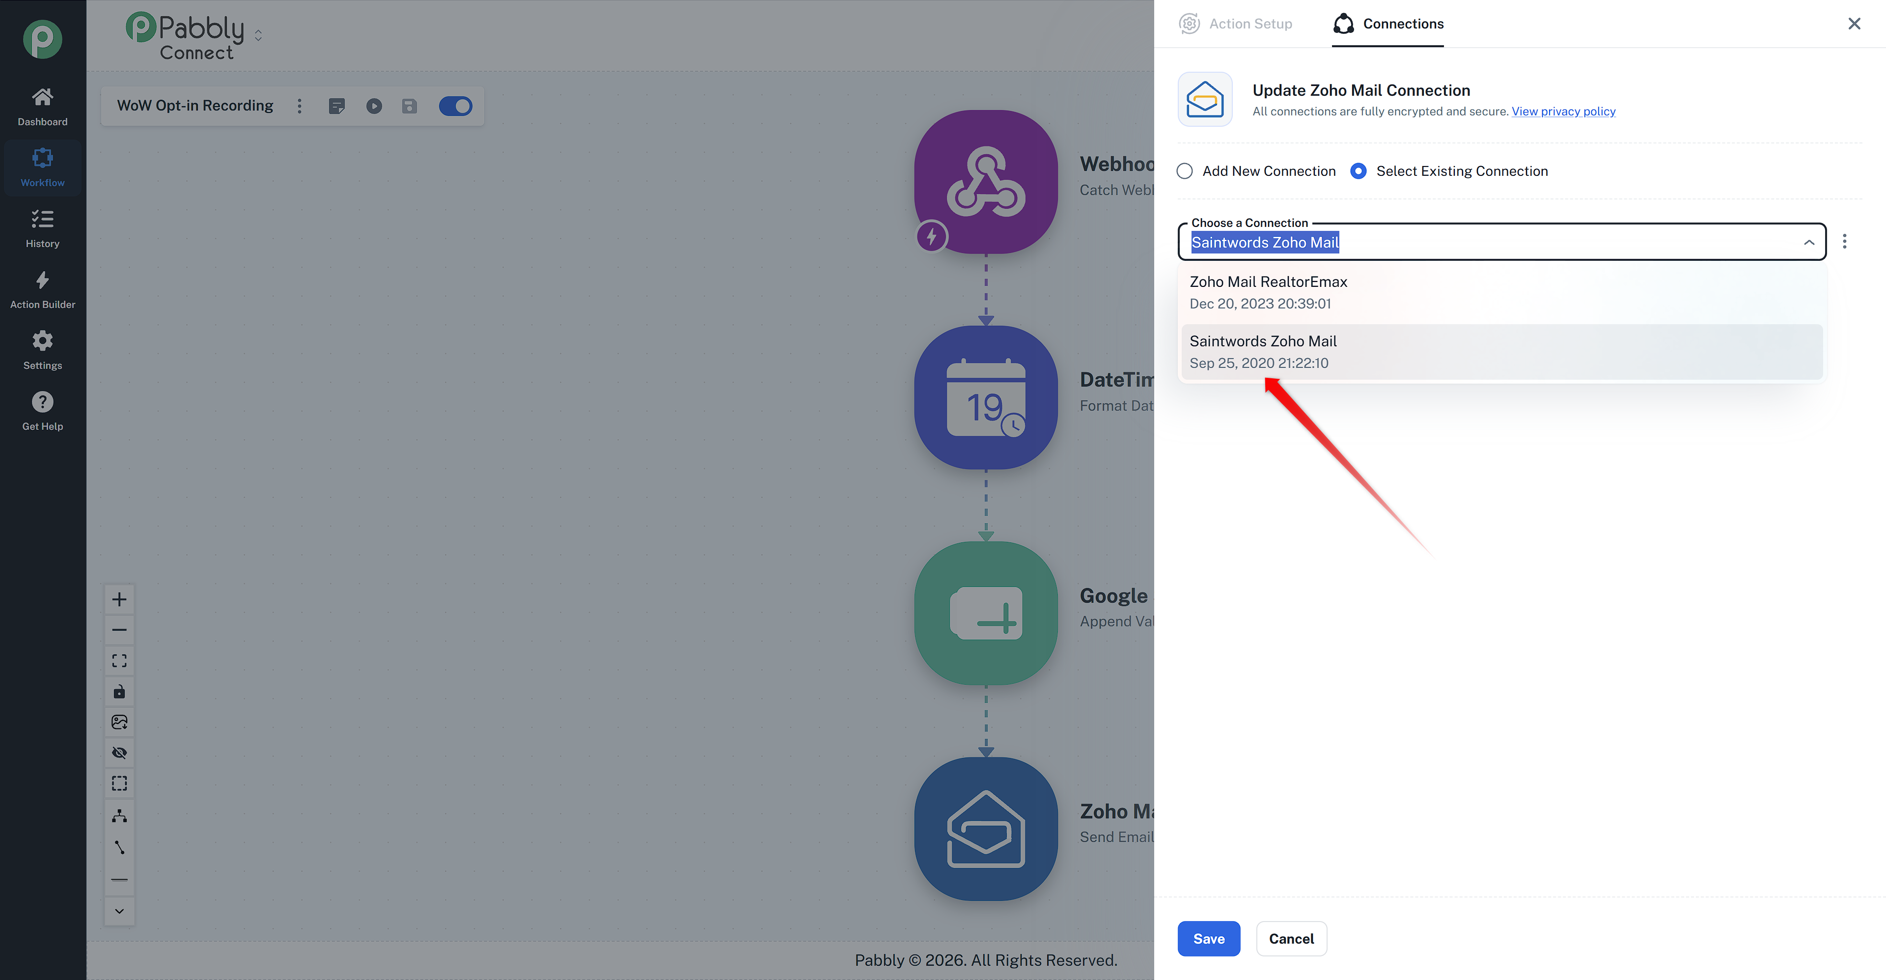Click the Cancel button
The image size is (1886, 980).
coord(1292,939)
